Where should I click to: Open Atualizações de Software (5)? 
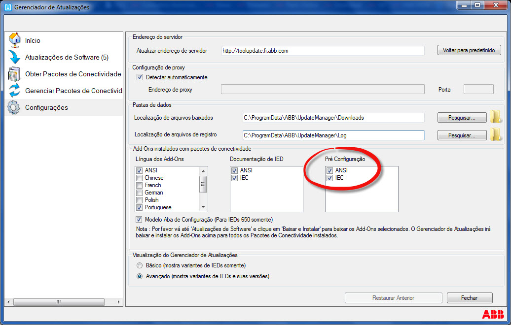tap(67, 57)
